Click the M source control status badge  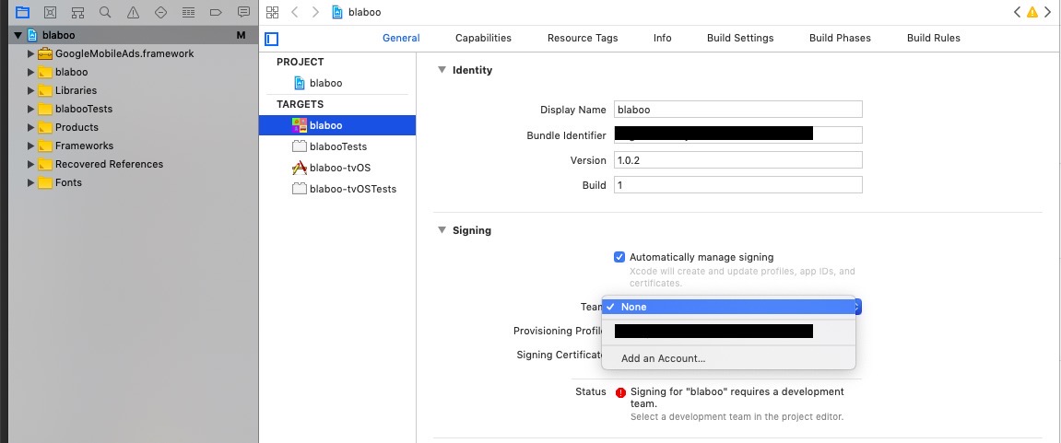[241, 35]
